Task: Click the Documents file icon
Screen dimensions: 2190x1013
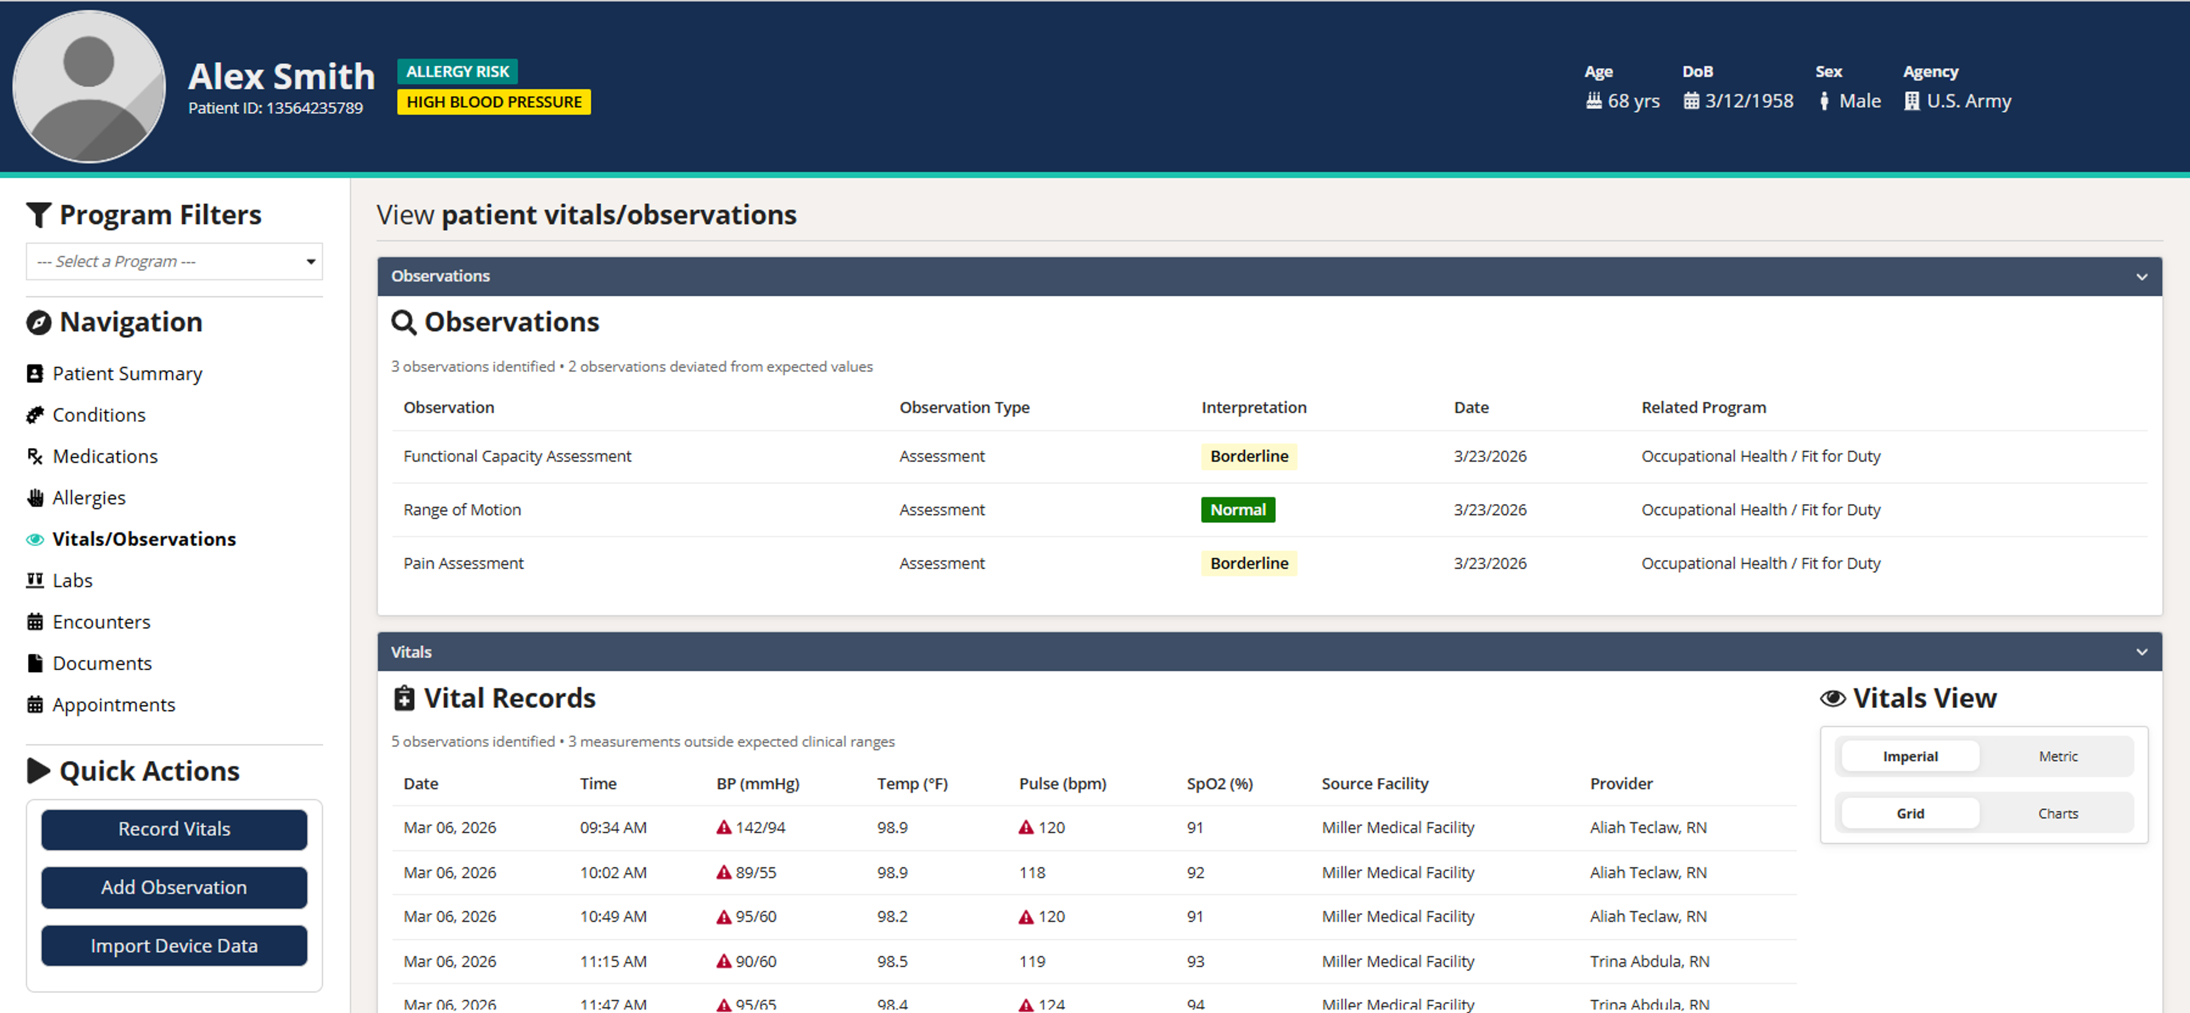Action: [35, 664]
